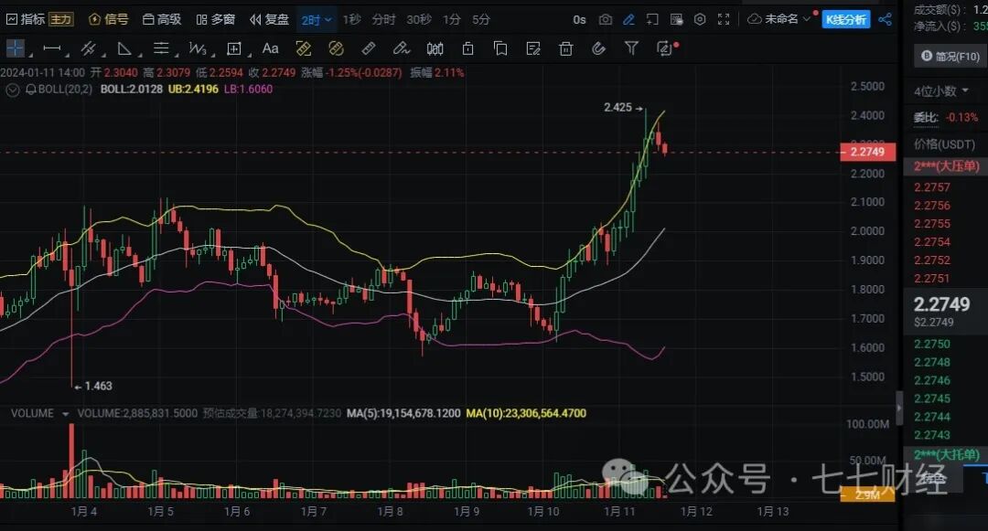988x531 pixels.
Task: Click the yellow framed ruler tool
Action: click(x=304, y=48)
